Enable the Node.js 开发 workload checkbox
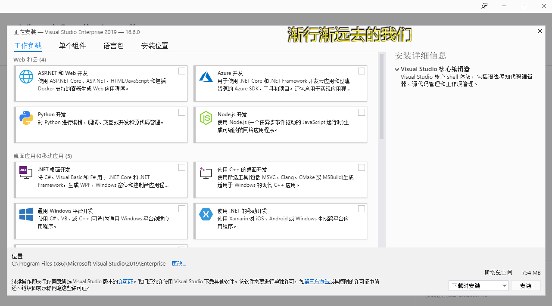 coord(362,112)
